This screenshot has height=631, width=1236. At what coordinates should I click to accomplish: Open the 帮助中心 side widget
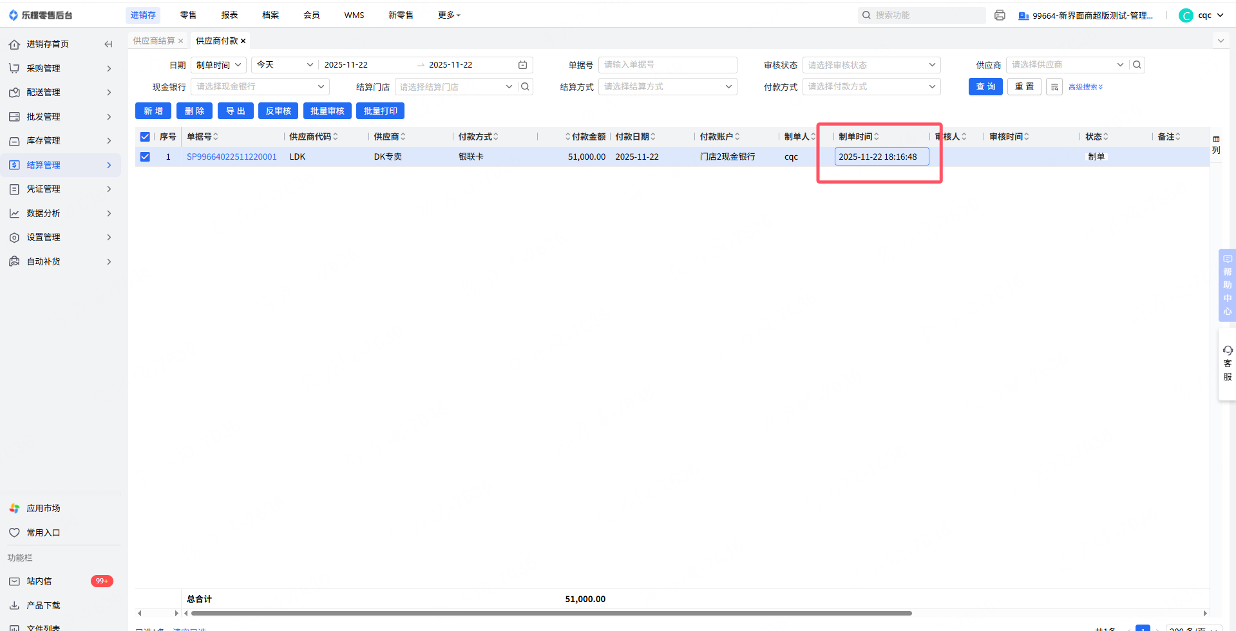click(x=1228, y=285)
